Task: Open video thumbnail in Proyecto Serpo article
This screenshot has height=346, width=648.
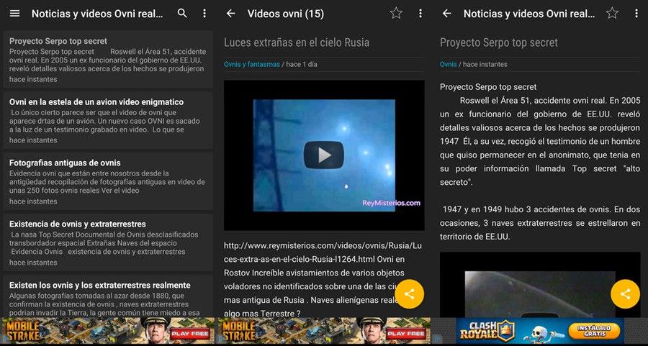Action: point(540,285)
